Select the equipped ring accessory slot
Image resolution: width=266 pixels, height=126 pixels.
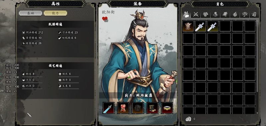(167, 108)
